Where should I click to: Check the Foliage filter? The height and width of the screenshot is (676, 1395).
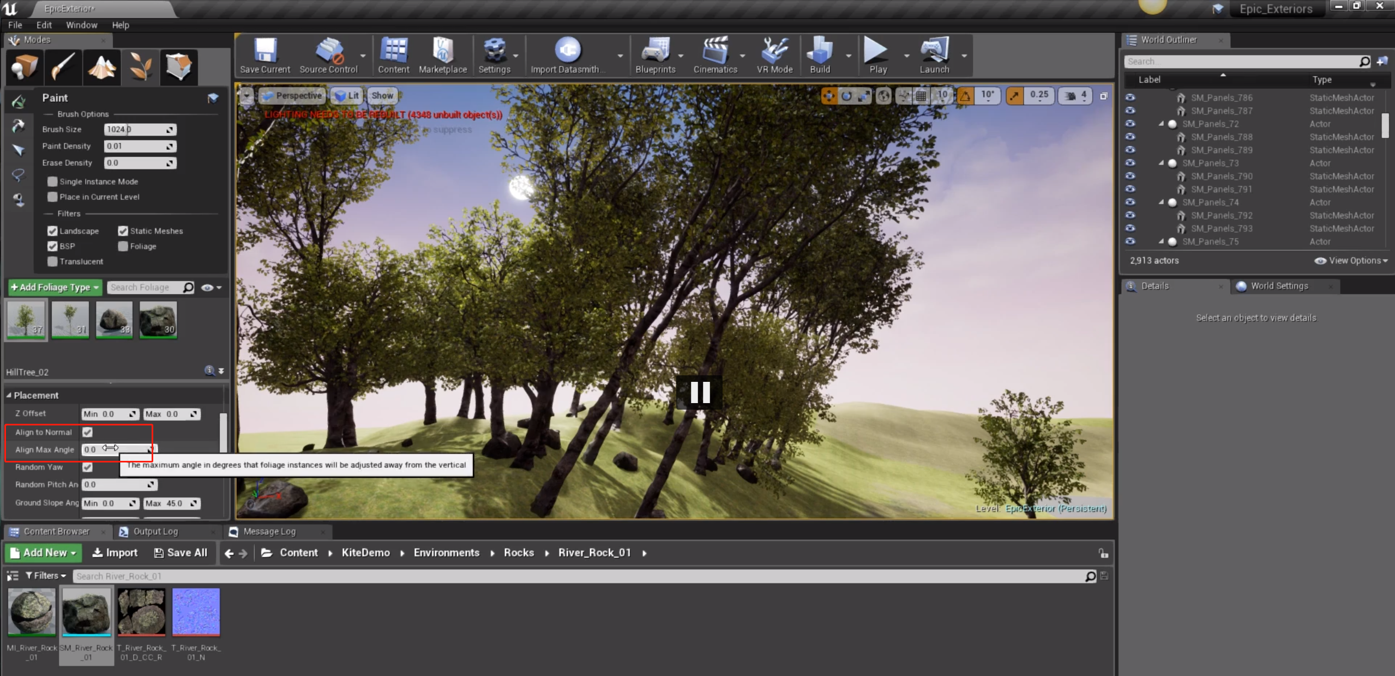coord(123,246)
